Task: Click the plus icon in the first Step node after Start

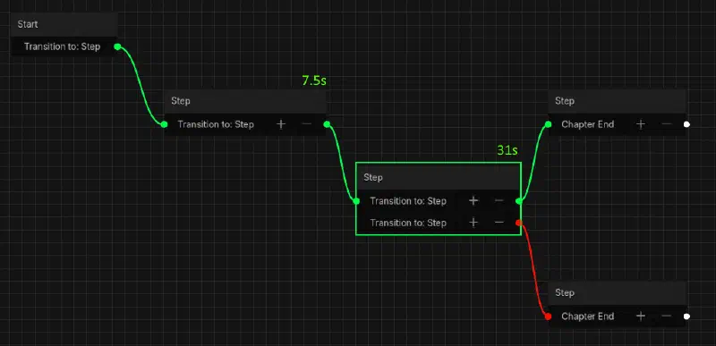Action: [x=281, y=124]
